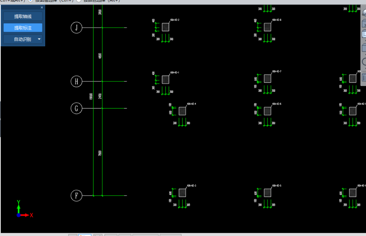366x236 pixels.
Task: Click the circle tool icon in right toolbar
Action: tap(364, 62)
